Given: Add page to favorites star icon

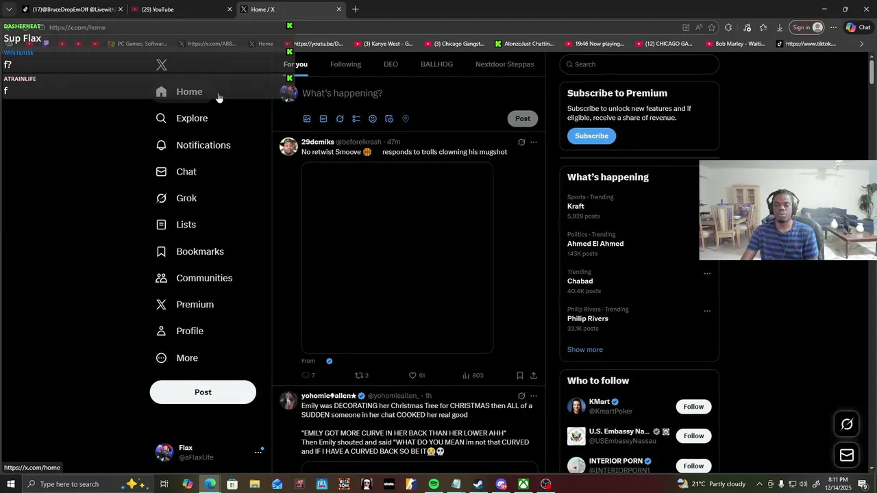Looking at the screenshot, I should [x=712, y=27].
